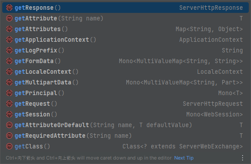Click the method icon beside getApplicationContext()
Image resolution: width=251 pixels, height=164 pixels.
pyautogui.click(x=9, y=40)
